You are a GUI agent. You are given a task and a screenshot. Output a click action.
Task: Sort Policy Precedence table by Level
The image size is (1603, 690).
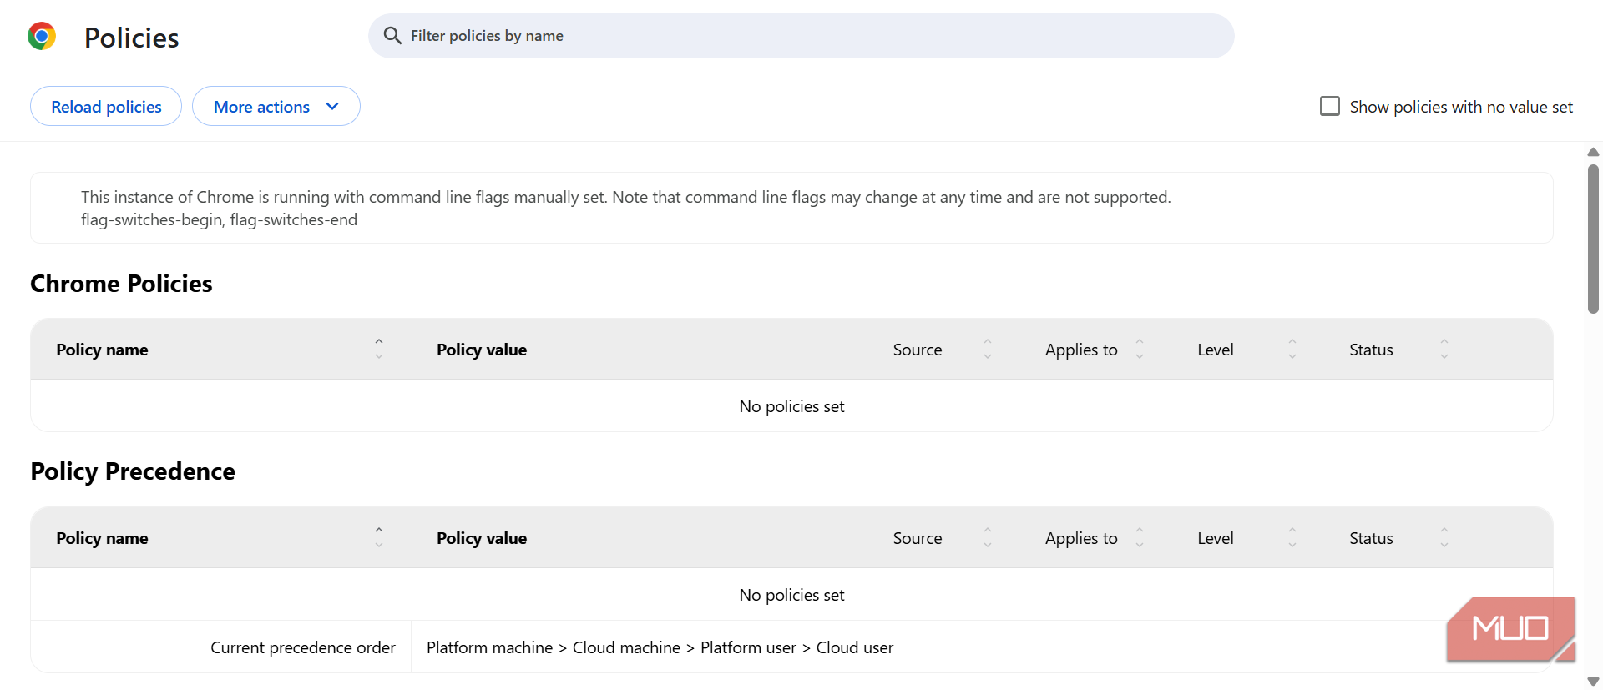tap(1292, 537)
